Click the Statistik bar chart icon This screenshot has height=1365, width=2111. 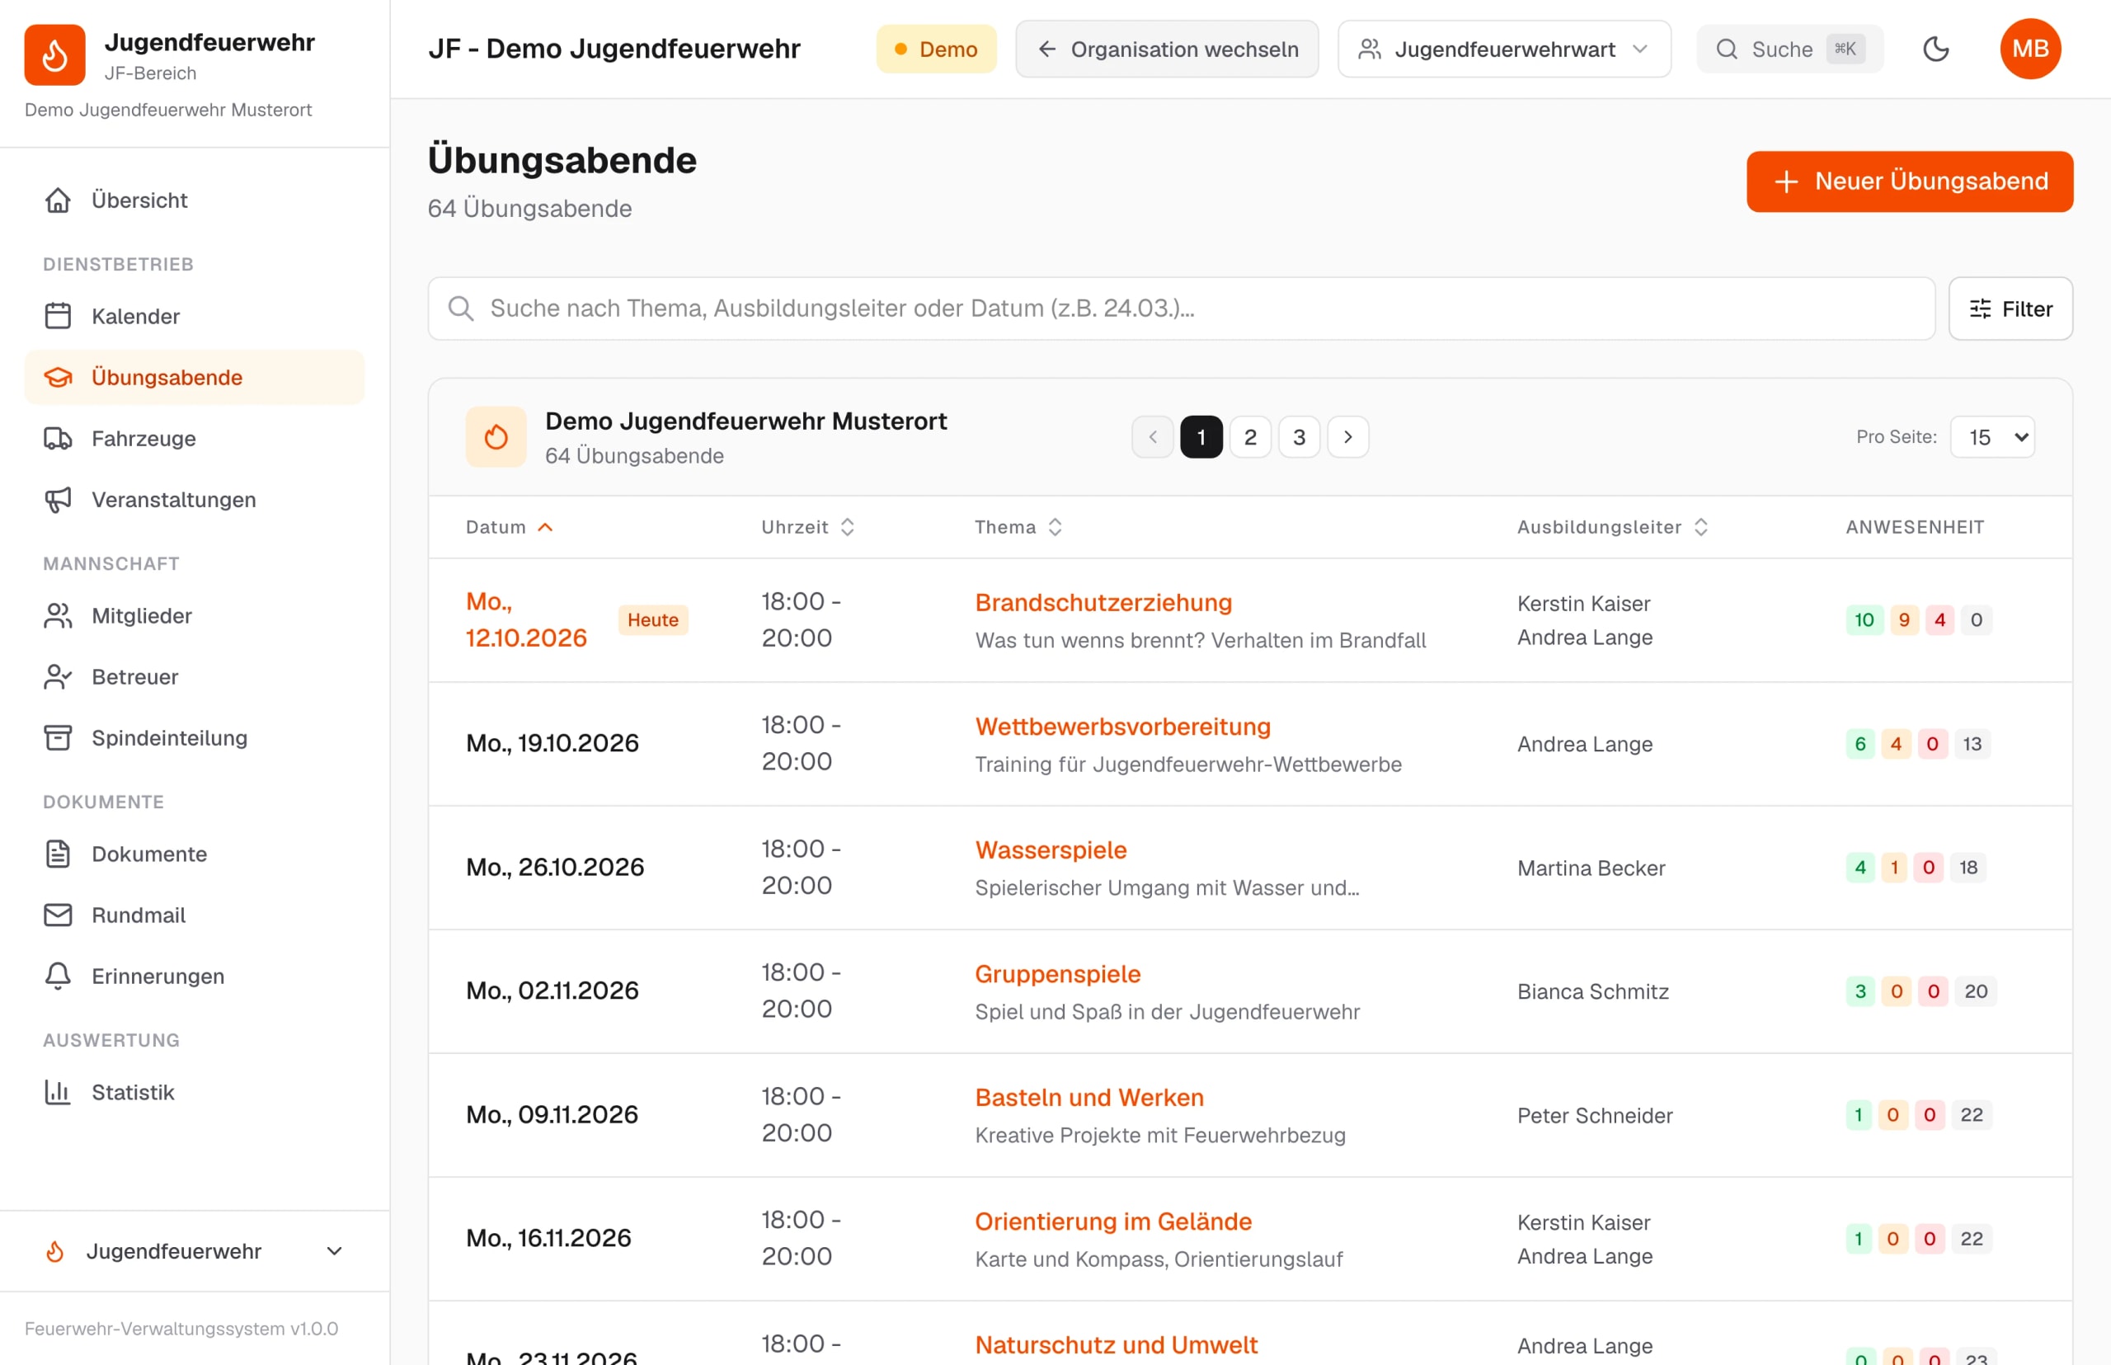(59, 1093)
